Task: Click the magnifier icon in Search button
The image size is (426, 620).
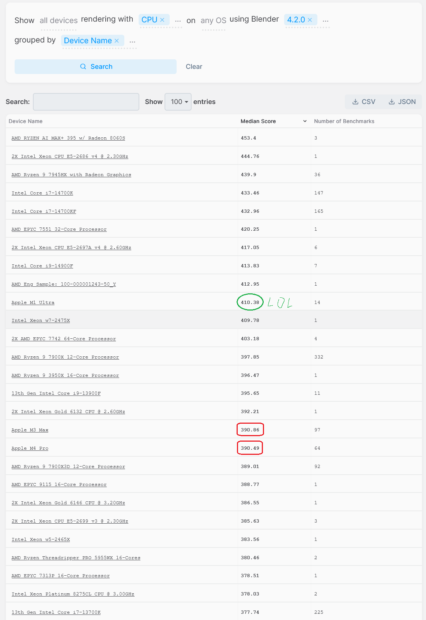Action: pyautogui.click(x=83, y=67)
